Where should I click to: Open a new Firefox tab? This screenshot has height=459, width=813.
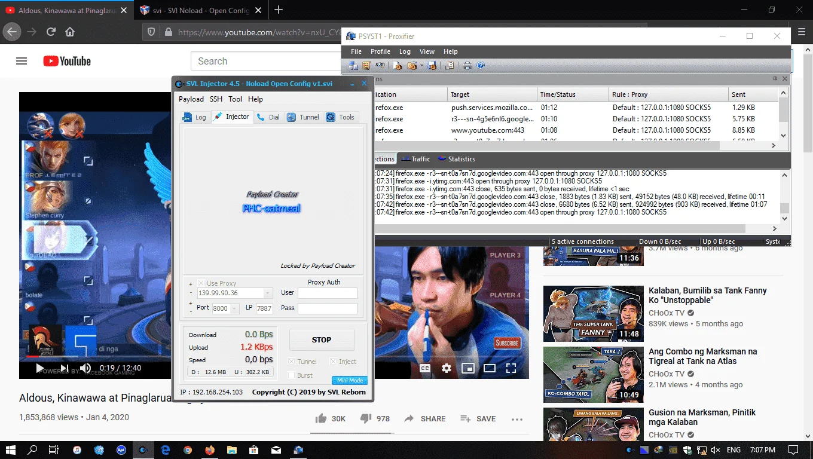pyautogui.click(x=278, y=10)
